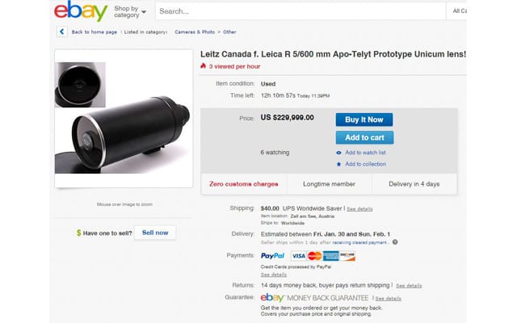Viewport: 517px width, 323px height.
Task: Click the MasterCard icon
Action: 315,256
